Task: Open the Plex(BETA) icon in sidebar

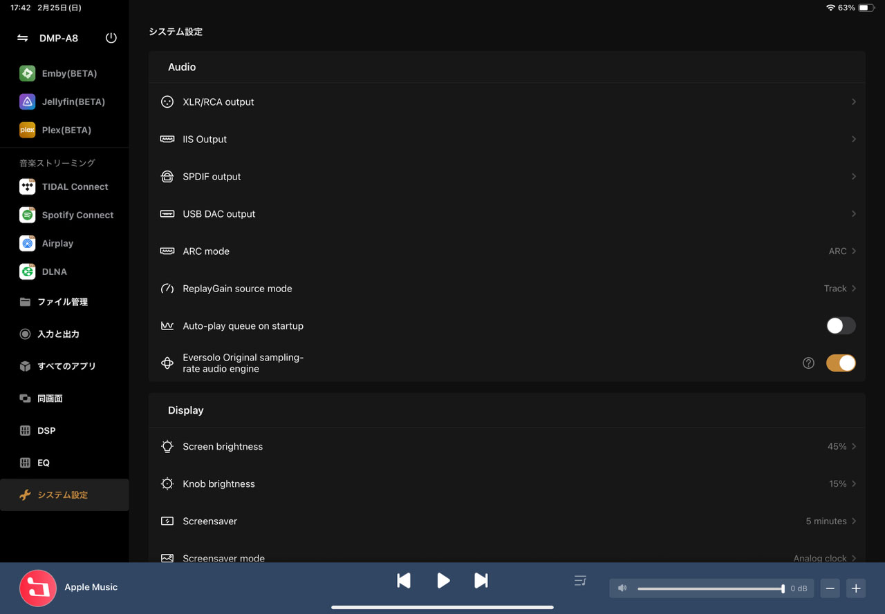Action: pos(27,130)
